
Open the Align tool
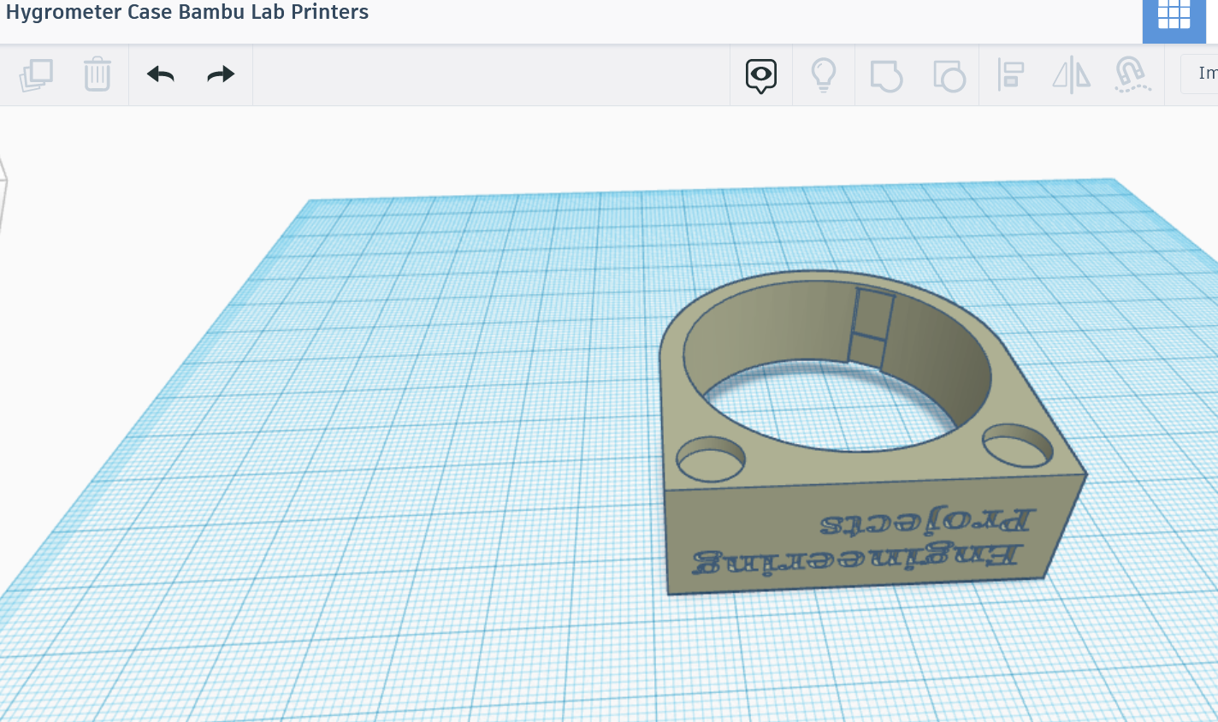point(1010,74)
